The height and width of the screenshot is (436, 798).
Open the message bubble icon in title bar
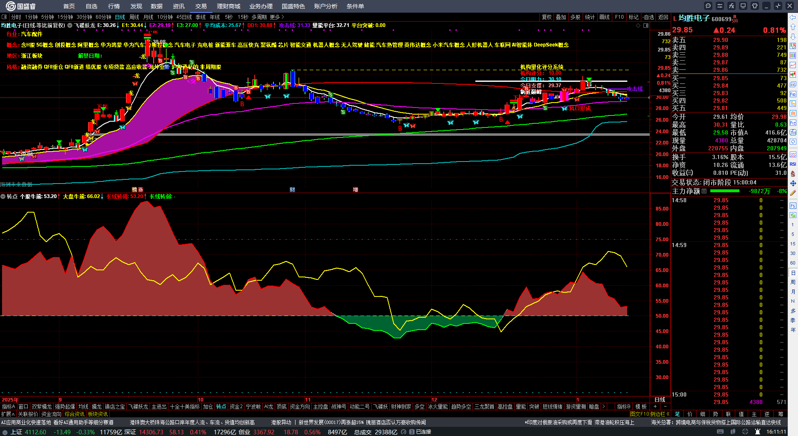(x=708, y=6)
